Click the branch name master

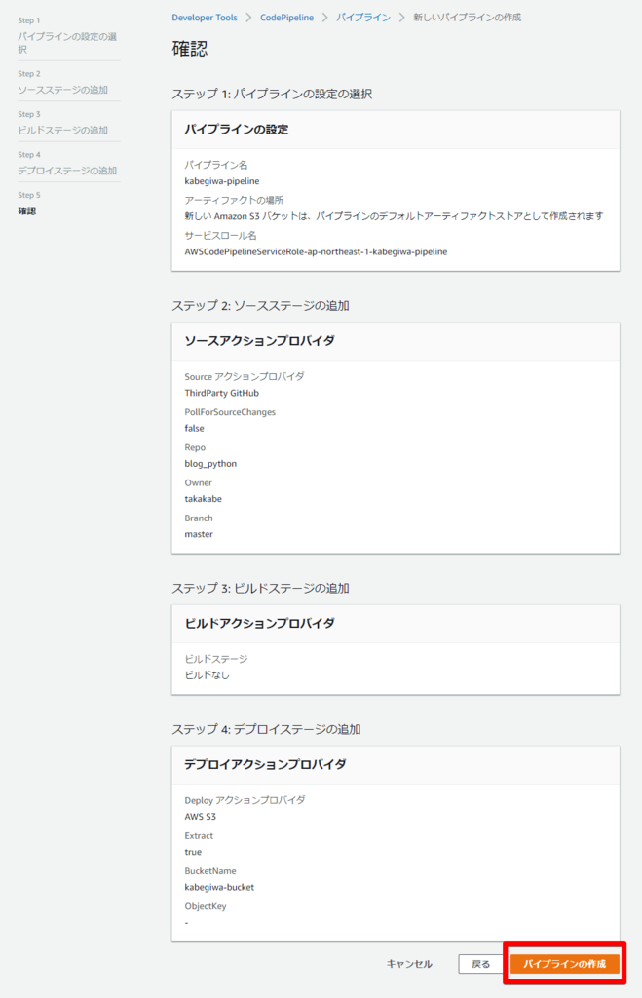pos(199,534)
